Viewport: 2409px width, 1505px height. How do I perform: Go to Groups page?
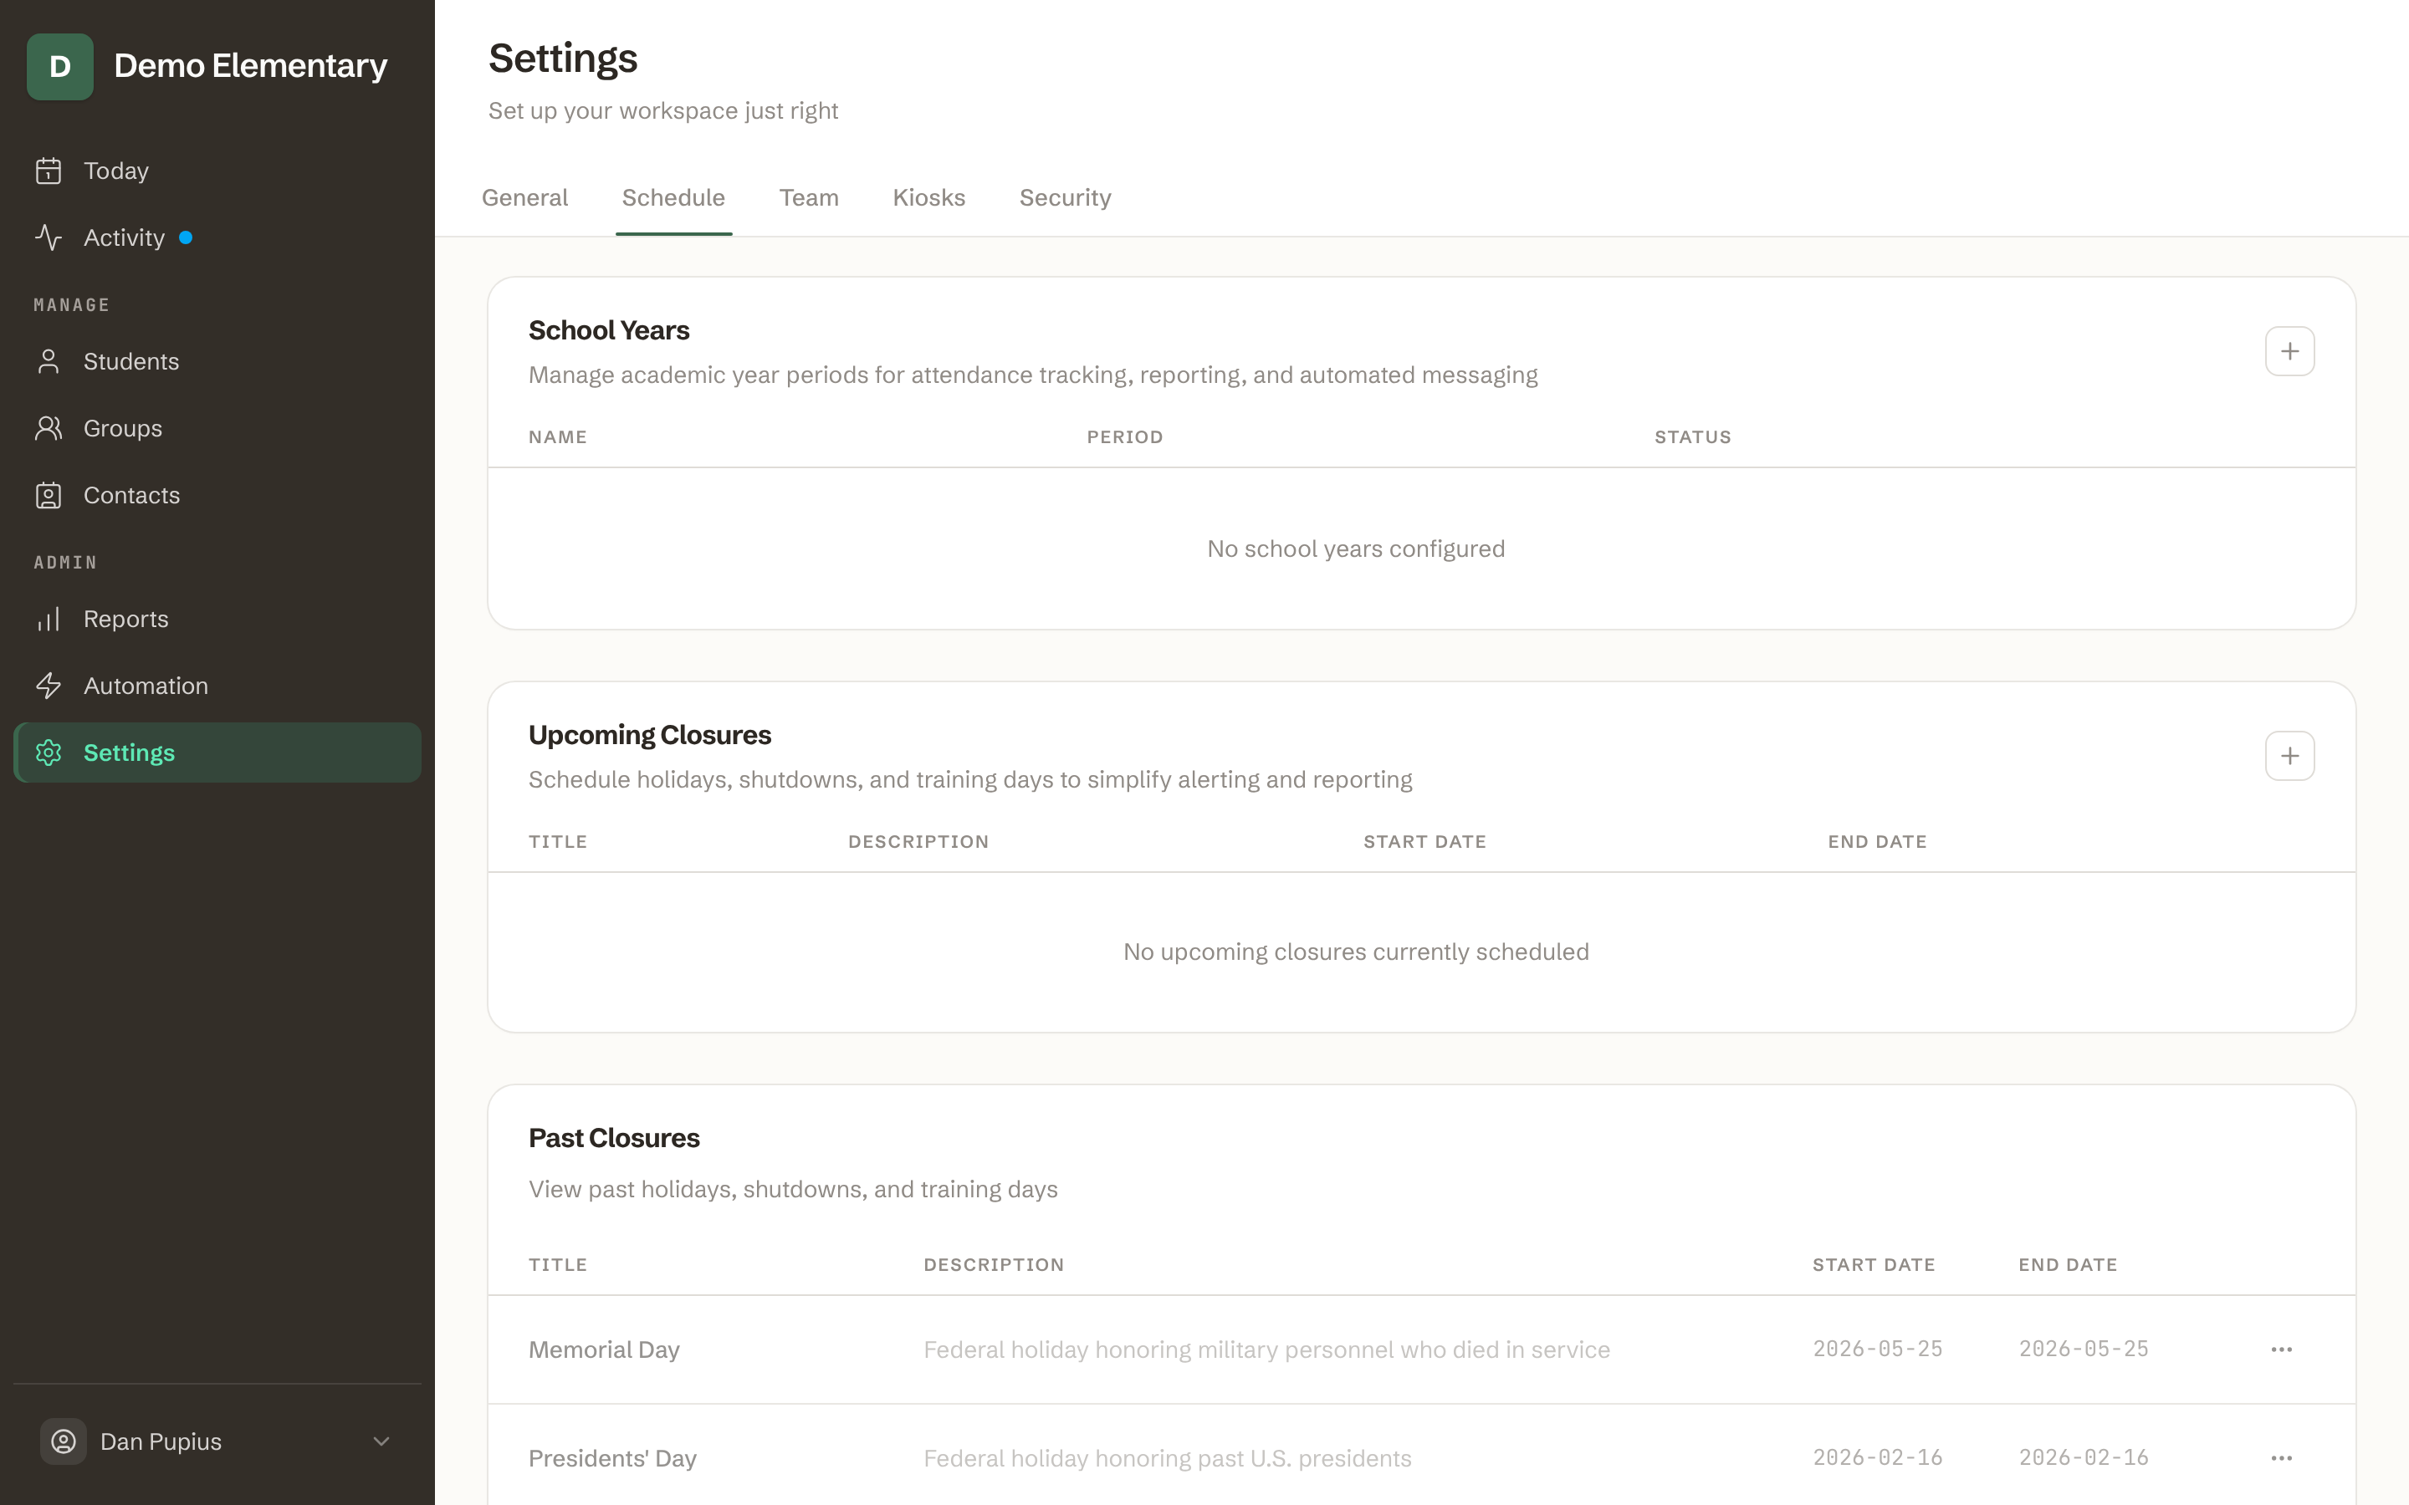pyautogui.click(x=217, y=428)
